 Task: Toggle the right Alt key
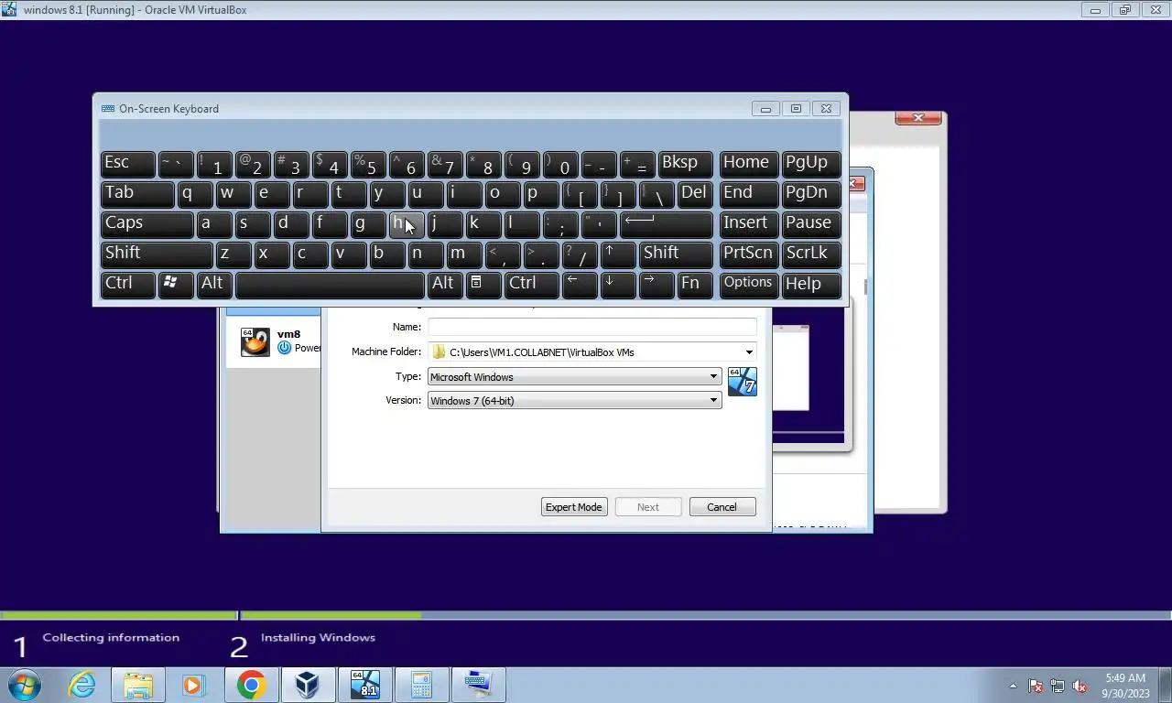pos(444,285)
